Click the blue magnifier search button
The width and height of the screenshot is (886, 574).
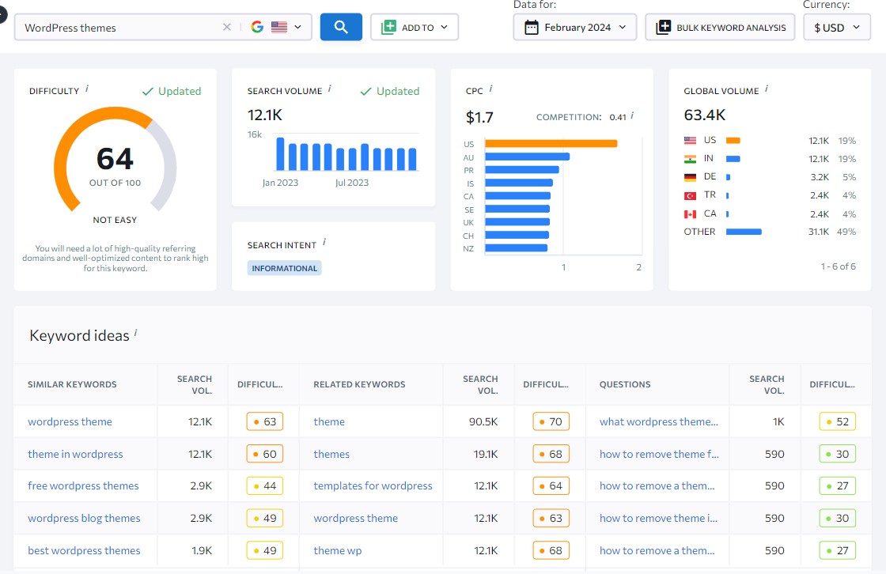click(x=341, y=27)
